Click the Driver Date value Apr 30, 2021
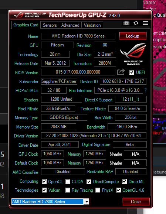The height and width of the screenshot is (214, 166). pyautogui.click(x=60, y=145)
